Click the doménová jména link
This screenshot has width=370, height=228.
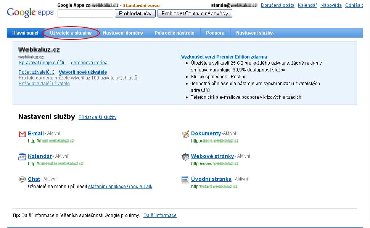(89, 63)
